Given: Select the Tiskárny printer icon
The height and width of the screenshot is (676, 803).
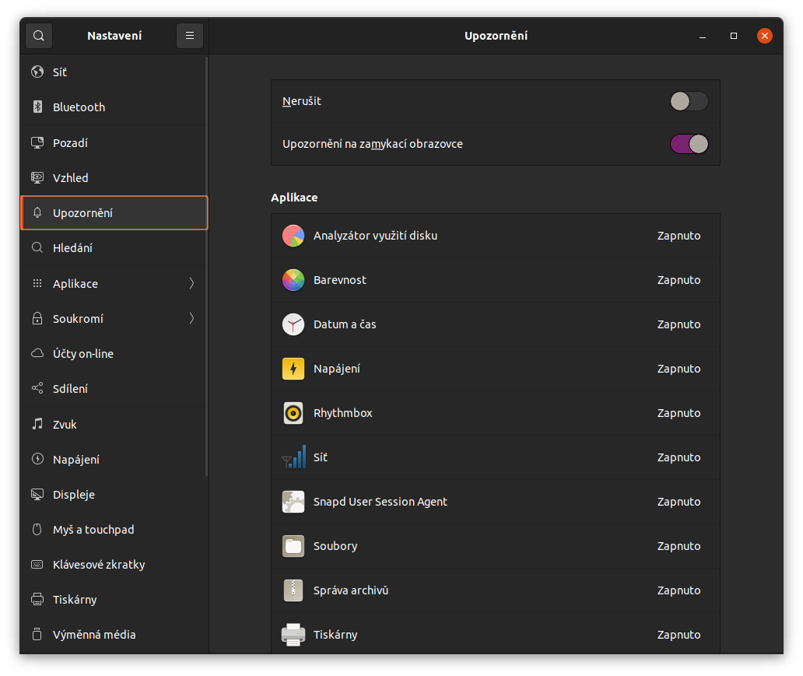Looking at the screenshot, I should [293, 635].
